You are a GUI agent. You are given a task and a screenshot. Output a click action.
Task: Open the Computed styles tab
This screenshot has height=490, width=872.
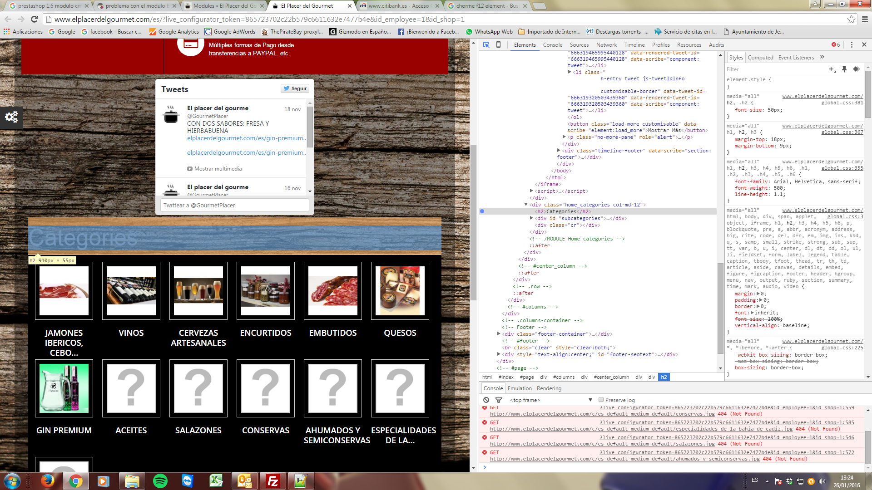760,58
